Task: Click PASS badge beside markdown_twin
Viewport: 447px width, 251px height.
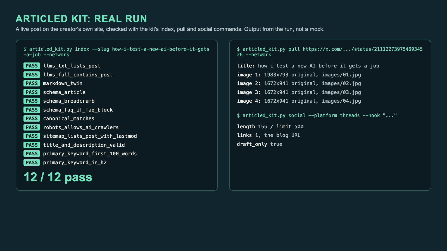Action: click(32, 83)
